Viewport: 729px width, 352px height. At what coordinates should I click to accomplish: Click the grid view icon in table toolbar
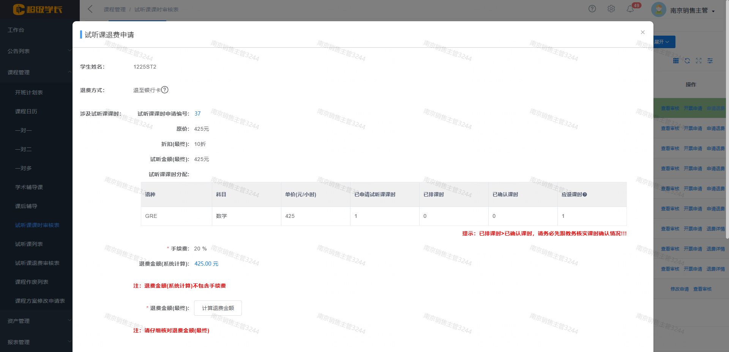[x=676, y=61]
